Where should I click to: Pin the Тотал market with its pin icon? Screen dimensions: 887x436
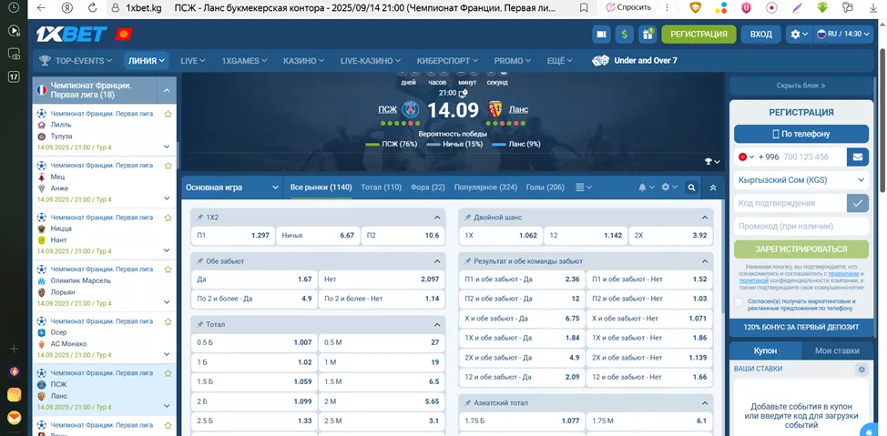click(x=199, y=325)
